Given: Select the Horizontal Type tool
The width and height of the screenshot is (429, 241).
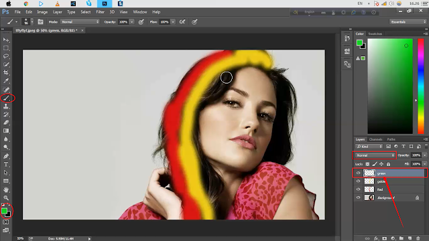Looking at the screenshot, I should pyautogui.click(x=6, y=164).
